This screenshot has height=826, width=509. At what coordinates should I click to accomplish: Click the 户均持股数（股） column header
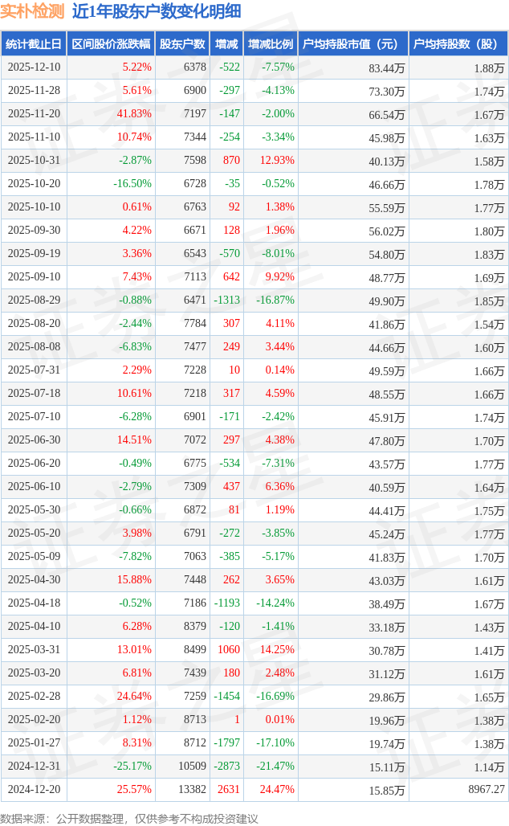click(x=458, y=44)
